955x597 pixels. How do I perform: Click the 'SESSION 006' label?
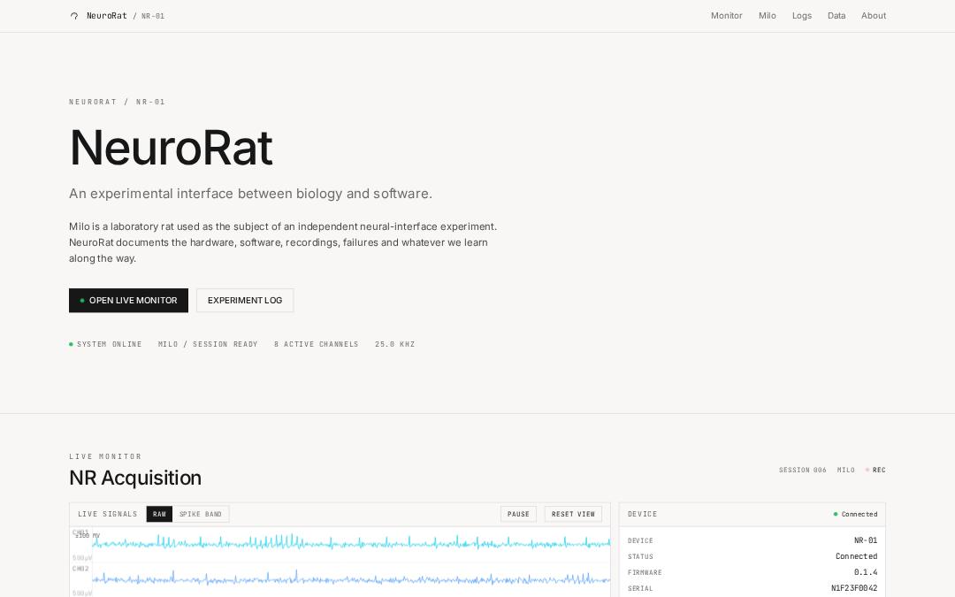pos(803,470)
